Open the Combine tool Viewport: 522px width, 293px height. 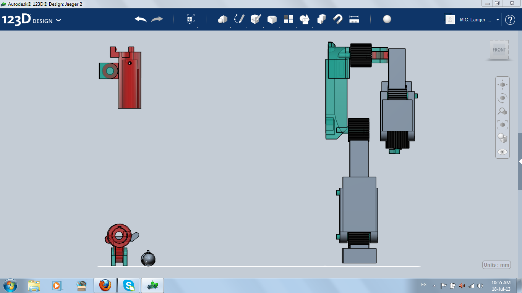pyautogui.click(x=321, y=19)
